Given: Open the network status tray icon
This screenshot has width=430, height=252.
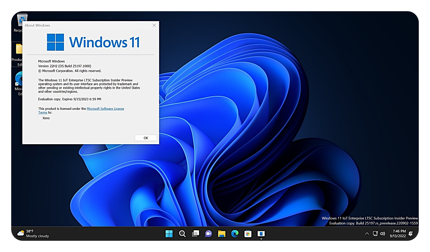Looking at the screenshot, I should 375,234.
